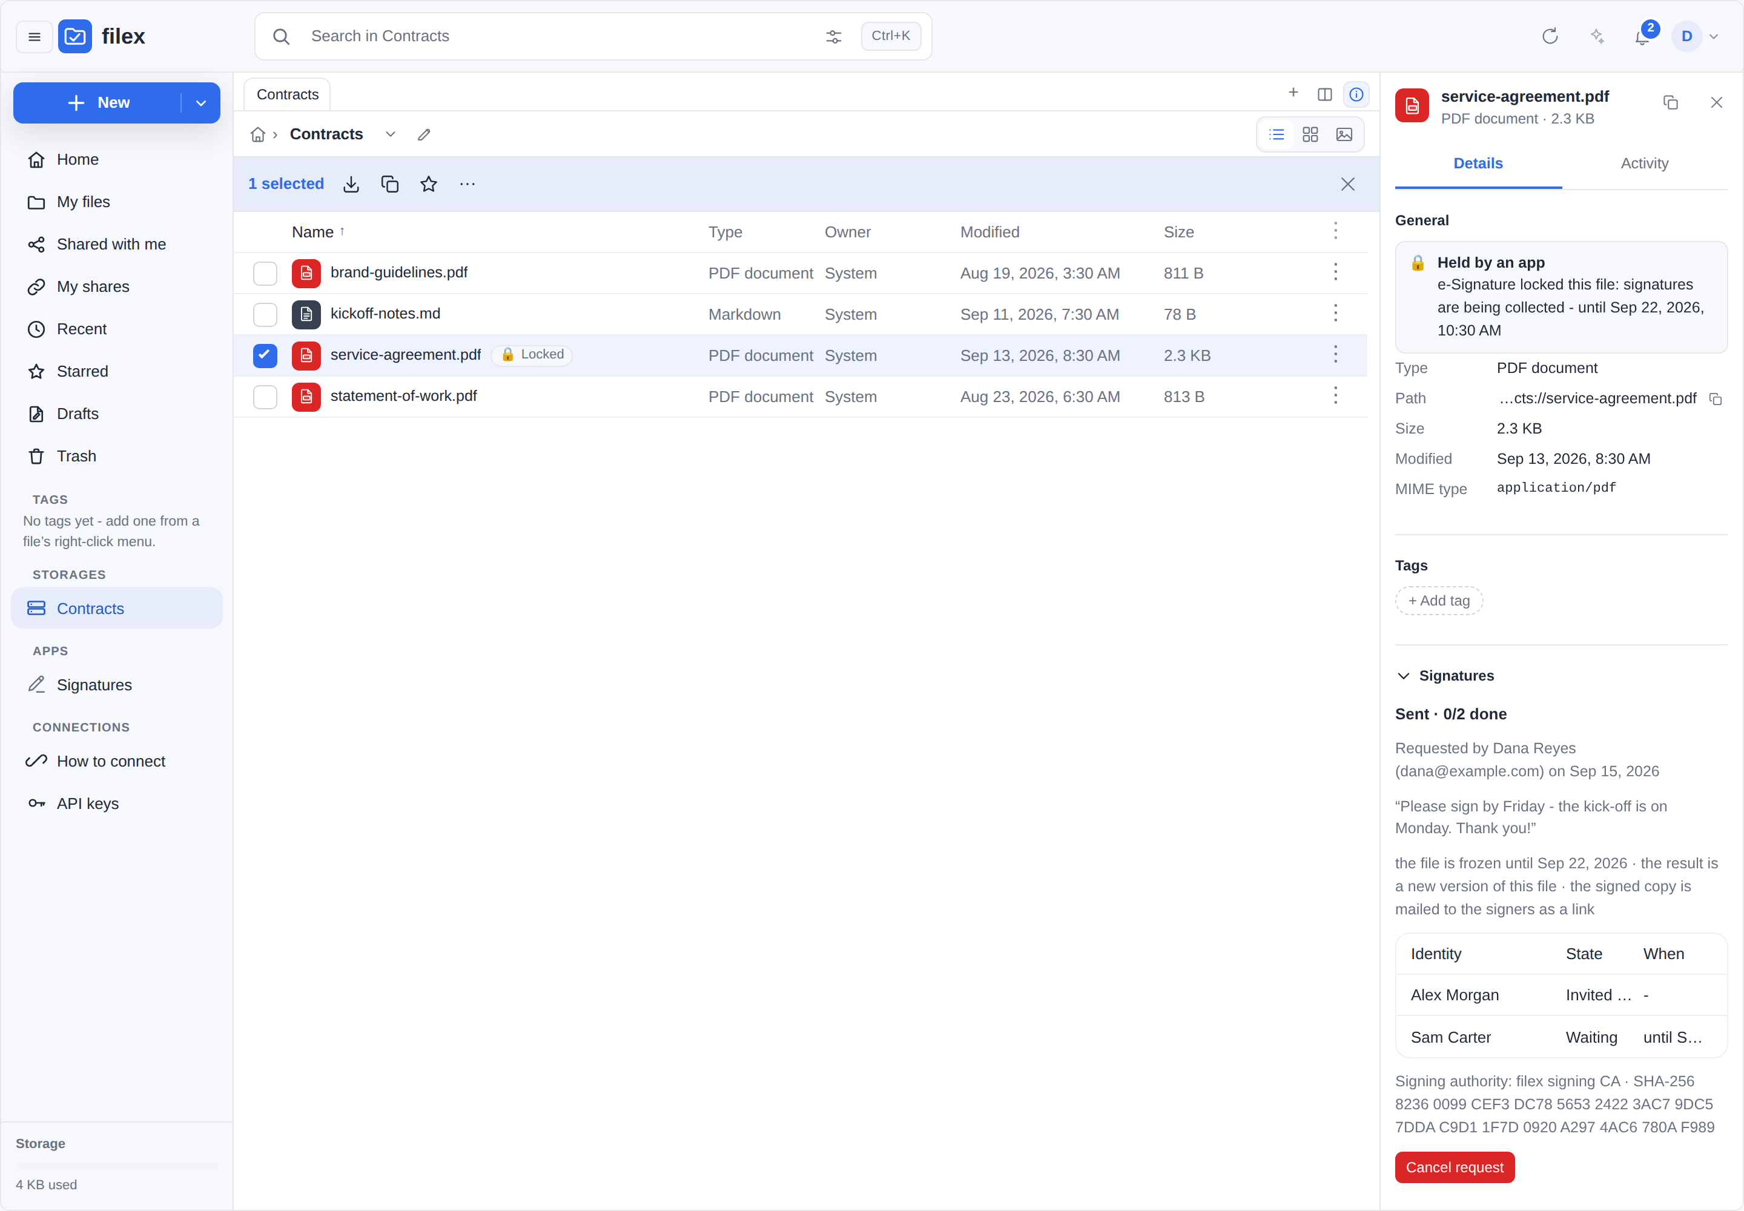Open row menu for statement-of-work.pdf
The image size is (1744, 1211).
click(1335, 396)
